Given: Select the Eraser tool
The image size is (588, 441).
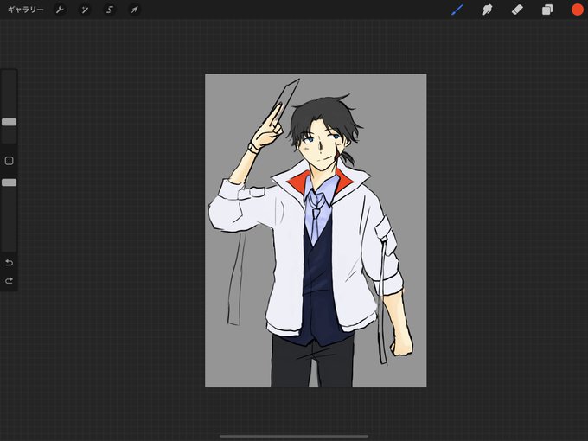Looking at the screenshot, I should (517, 10).
